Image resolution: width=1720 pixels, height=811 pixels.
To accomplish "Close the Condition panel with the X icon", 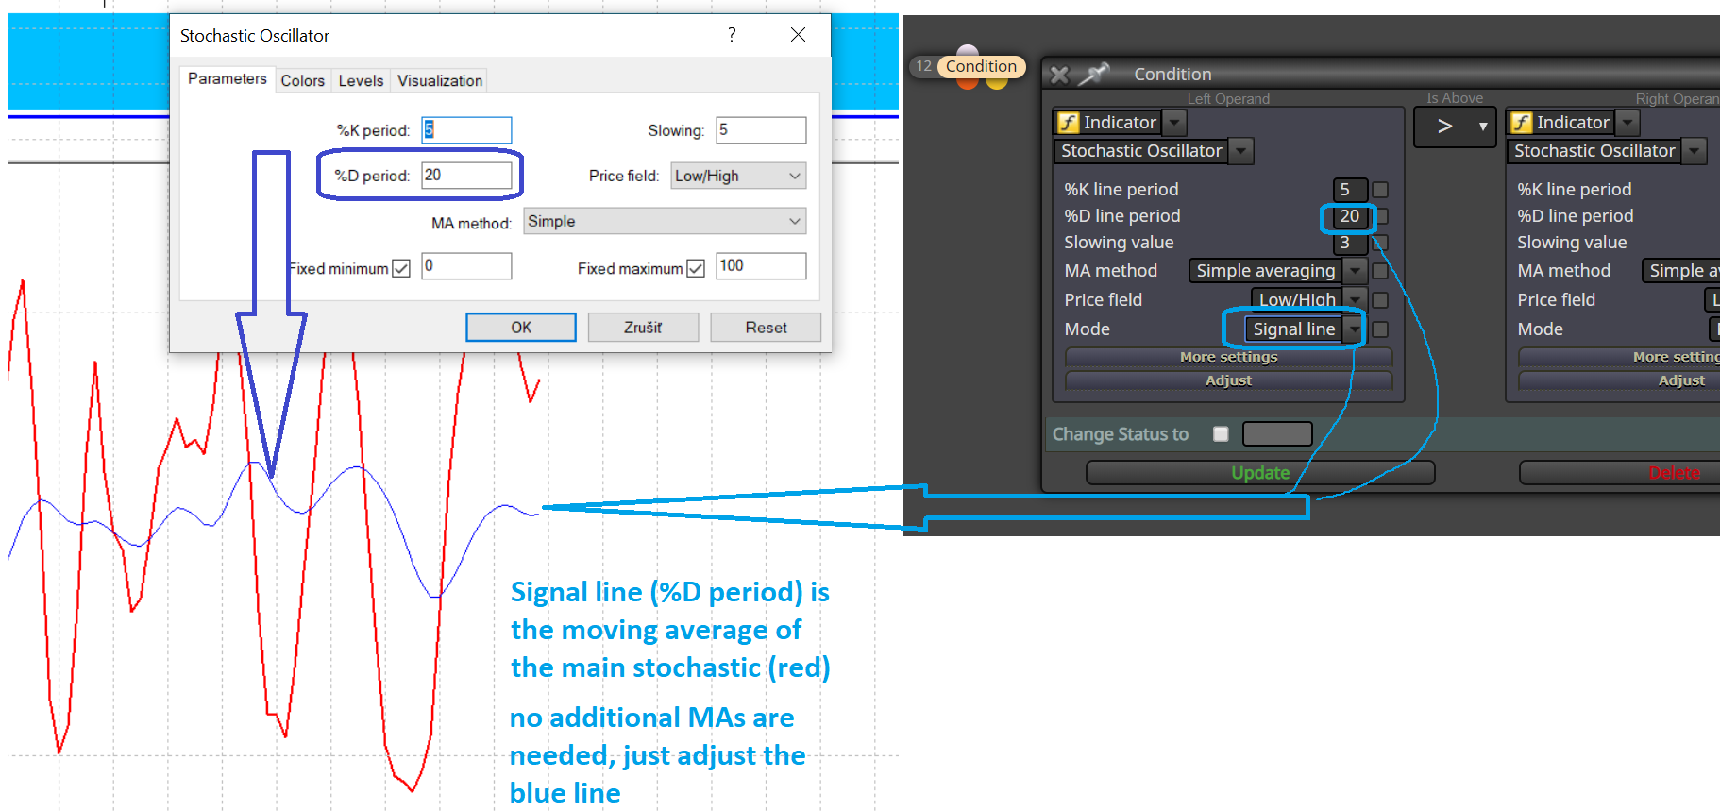I will [1060, 75].
